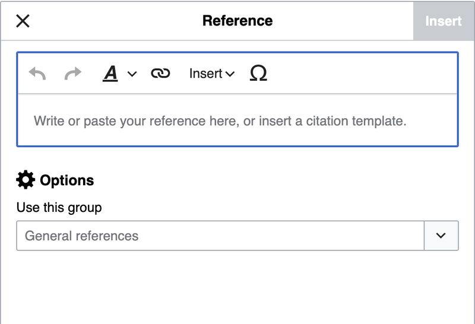Click the Redo arrow icon
Image resolution: width=475 pixels, height=324 pixels.
pyautogui.click(x=72, y=74)
